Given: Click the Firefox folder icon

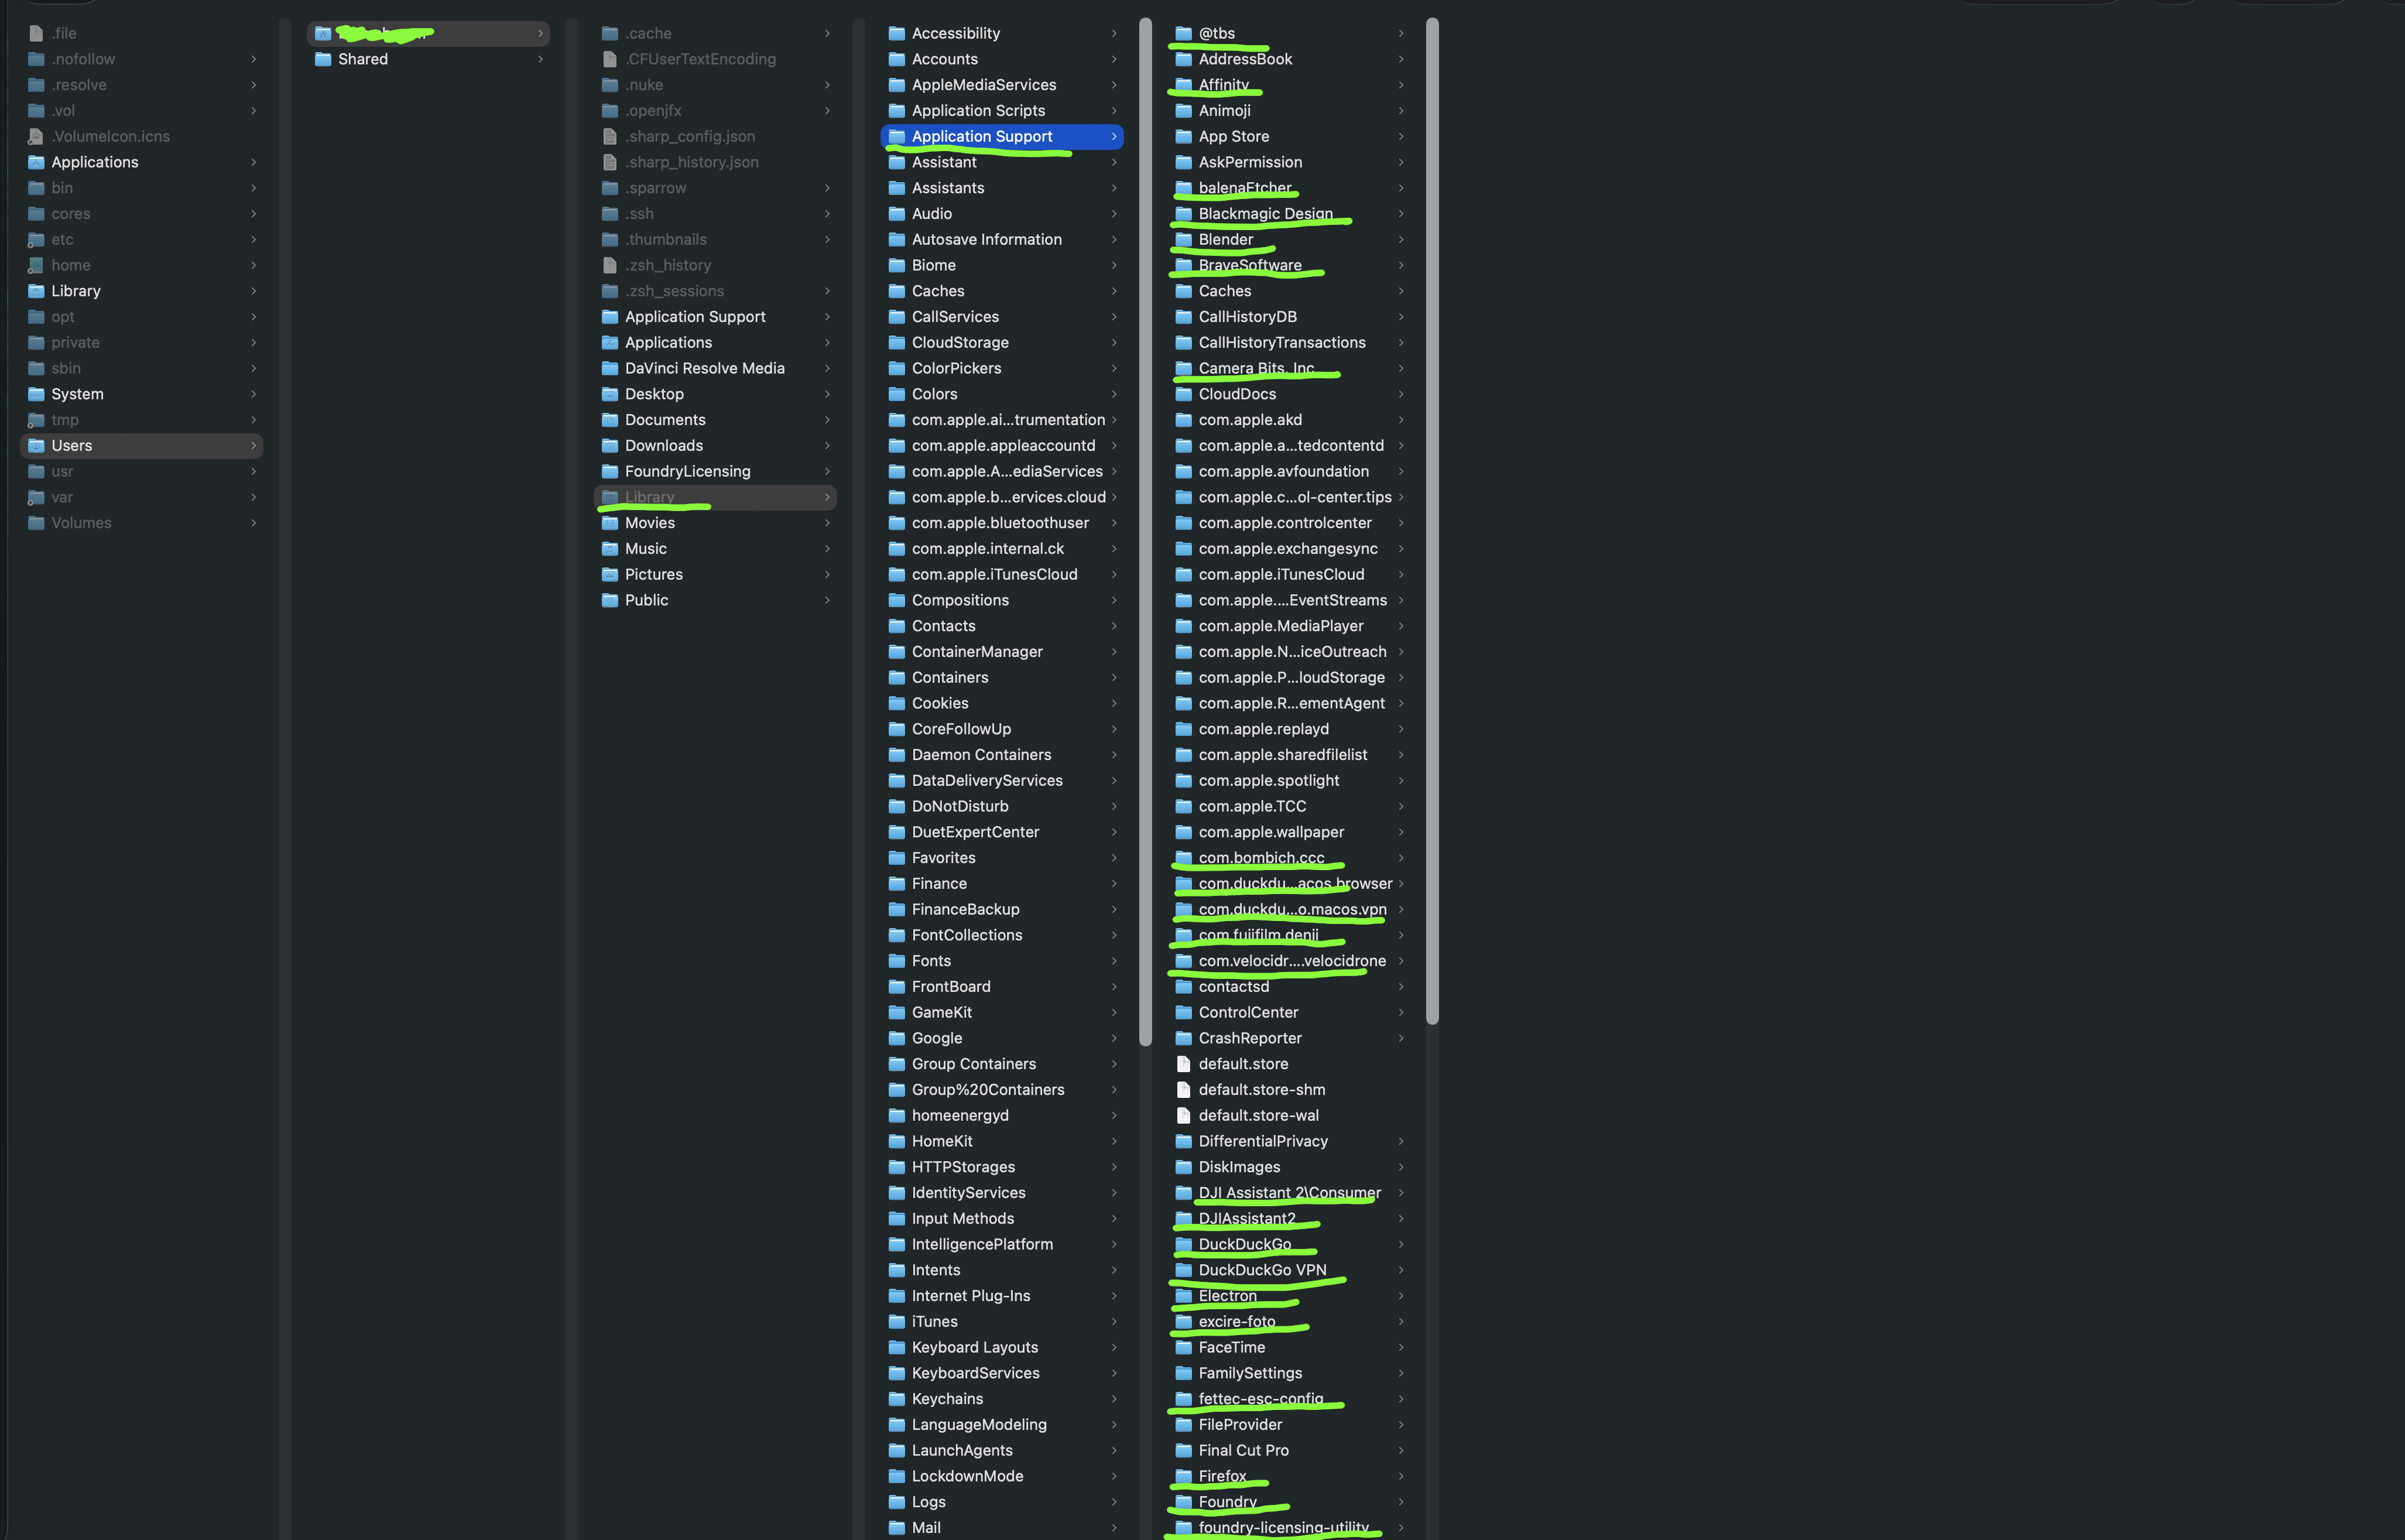Looking at the screenshot, I should tap(1184, 1476).
